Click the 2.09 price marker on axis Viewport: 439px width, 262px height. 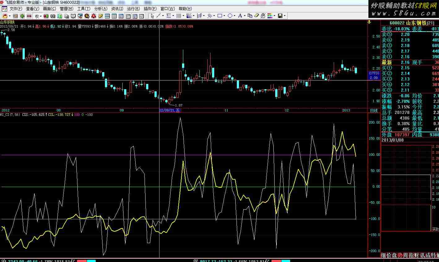(374, 78)
